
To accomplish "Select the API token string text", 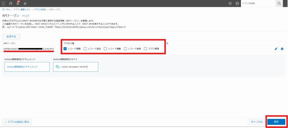I will [29, 49].
